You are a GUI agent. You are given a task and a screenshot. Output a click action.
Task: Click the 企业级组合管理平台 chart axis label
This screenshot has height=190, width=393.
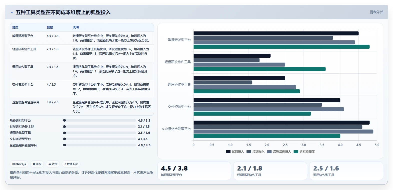176,129
